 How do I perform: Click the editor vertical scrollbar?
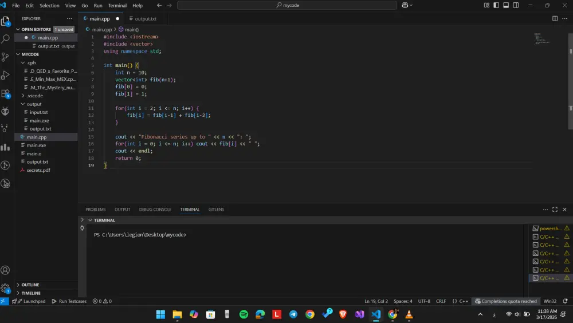(571, 80)
